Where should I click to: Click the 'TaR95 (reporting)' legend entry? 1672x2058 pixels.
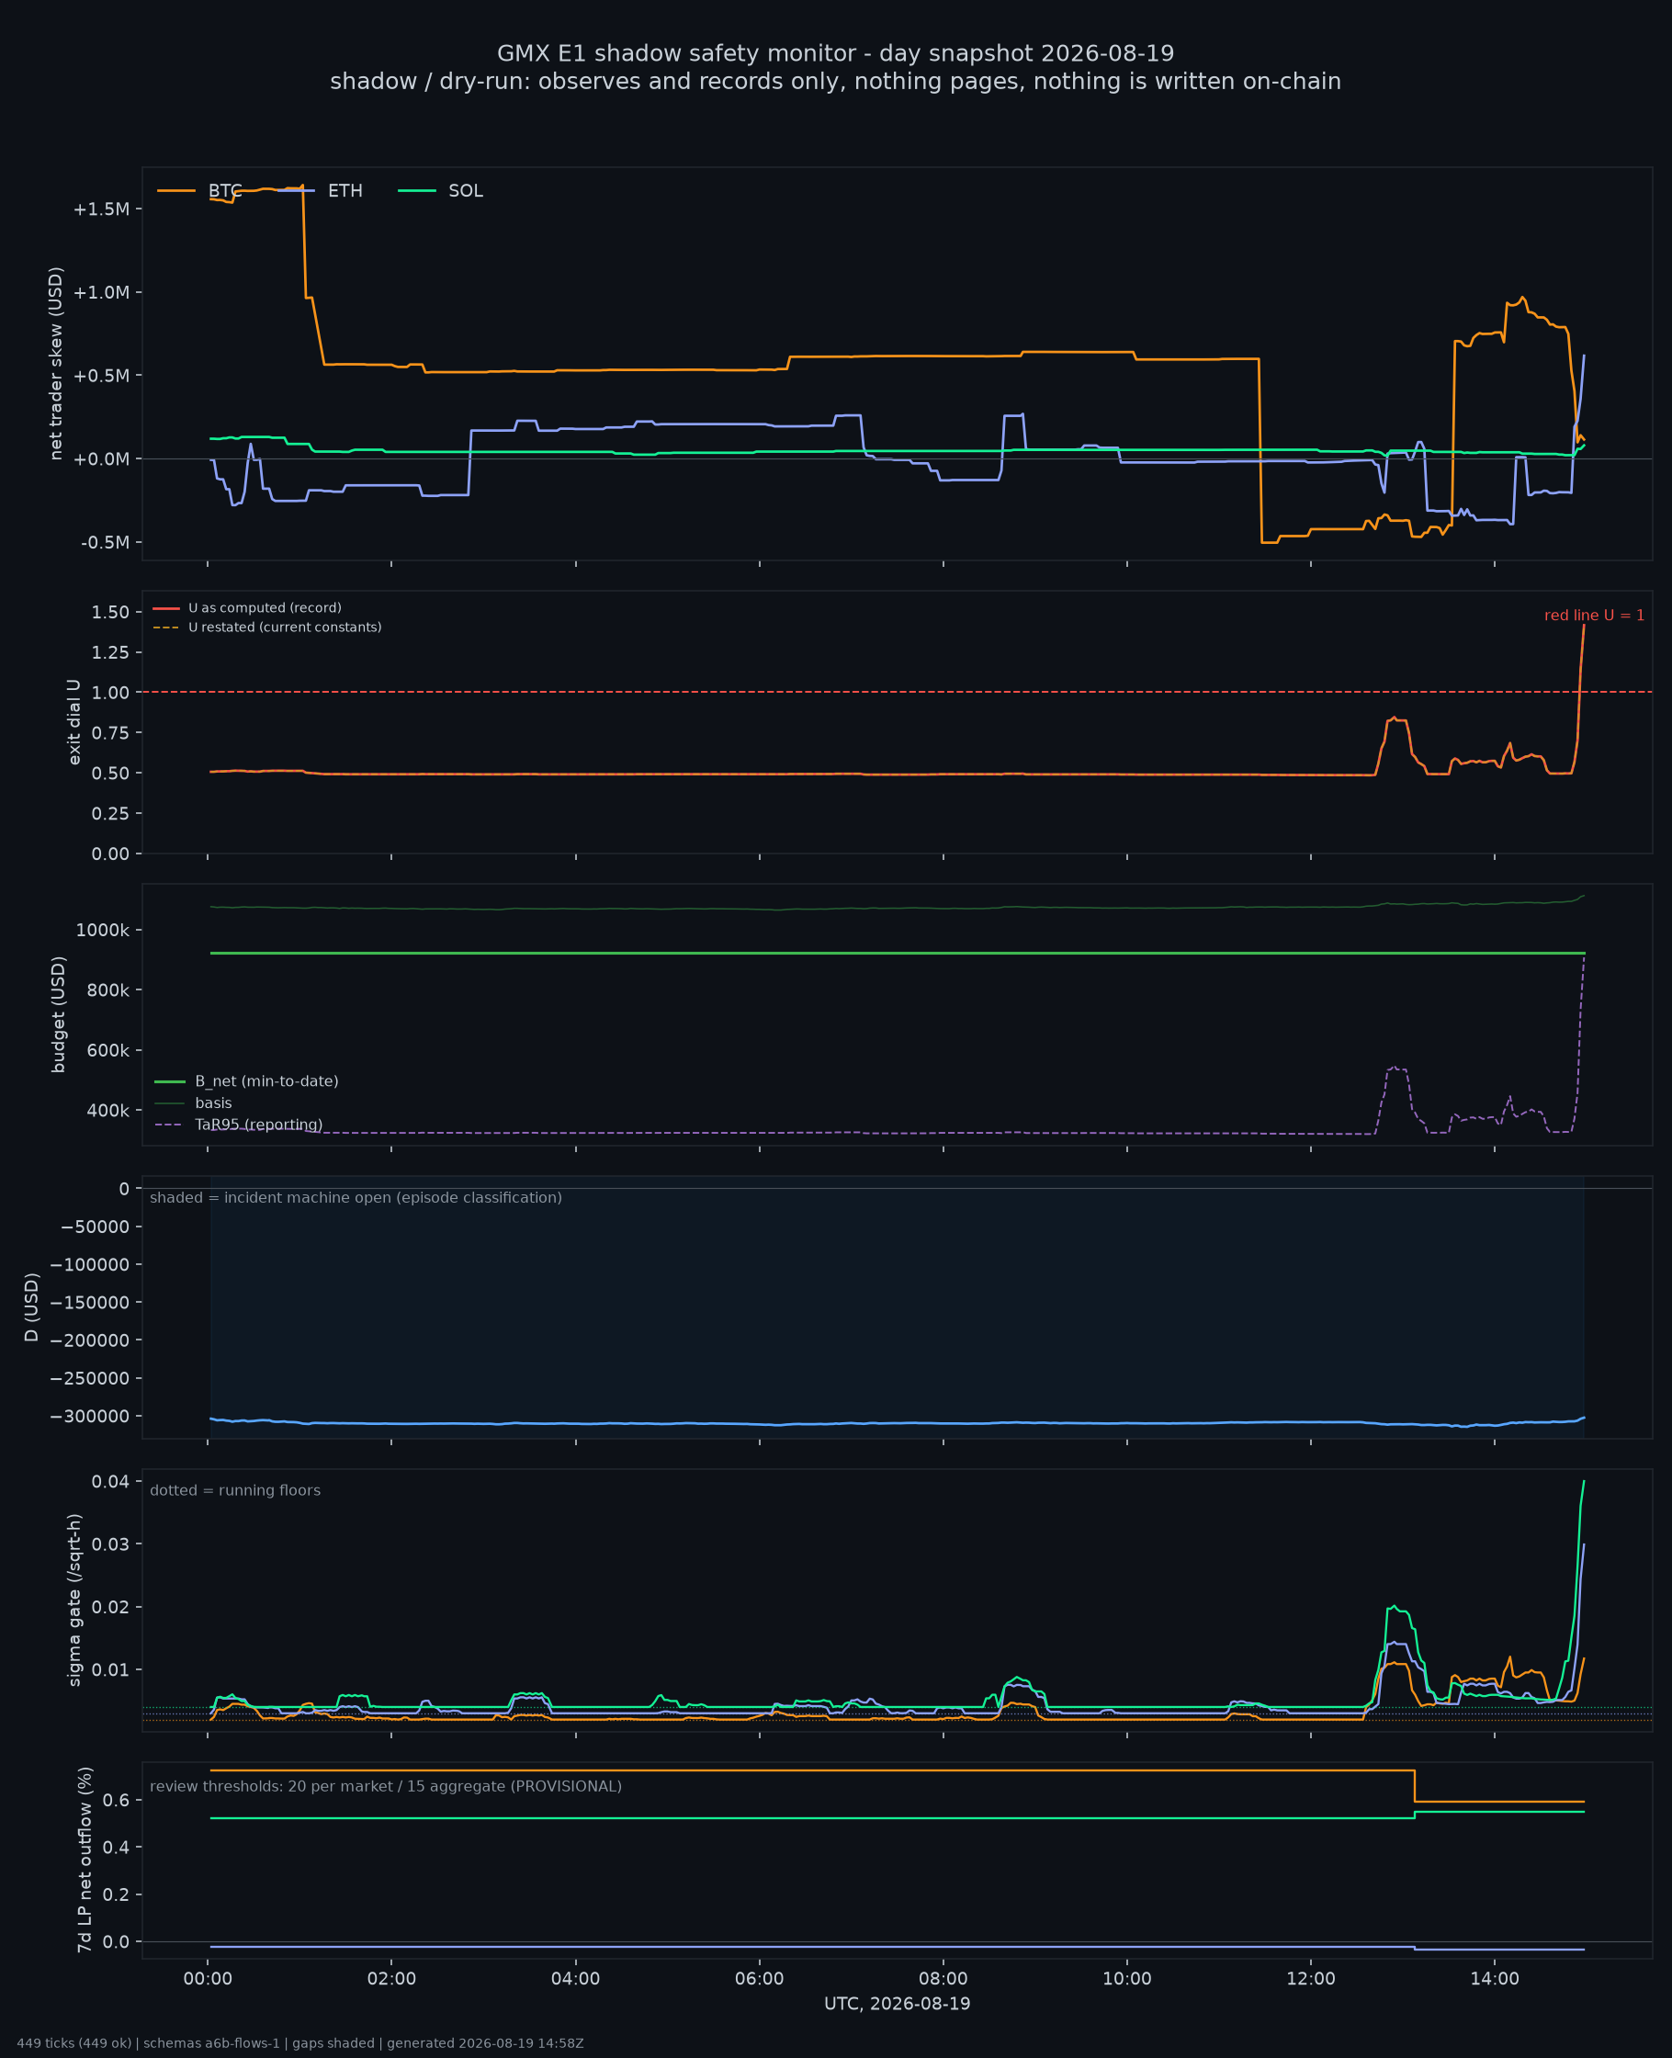[238, 1125]
